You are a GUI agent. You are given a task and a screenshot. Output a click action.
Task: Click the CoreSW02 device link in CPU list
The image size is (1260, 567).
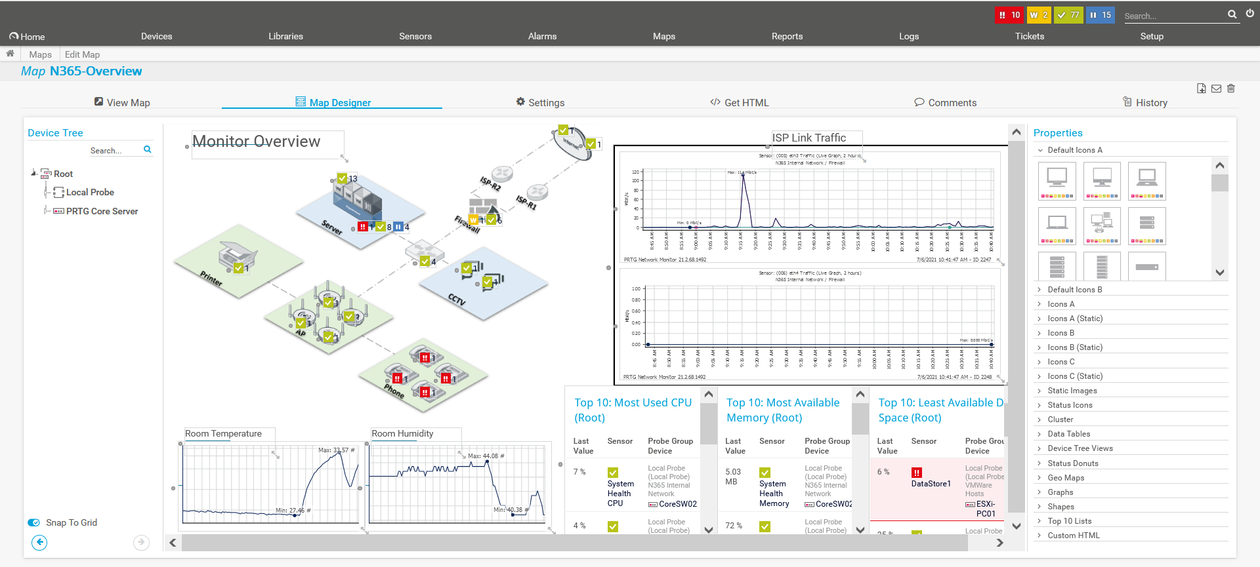(x=677, y=504)
